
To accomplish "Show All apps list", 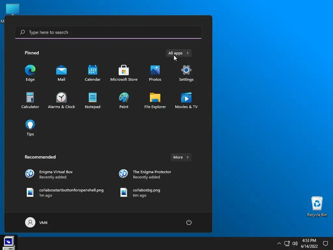I will (x=179, y=53).
